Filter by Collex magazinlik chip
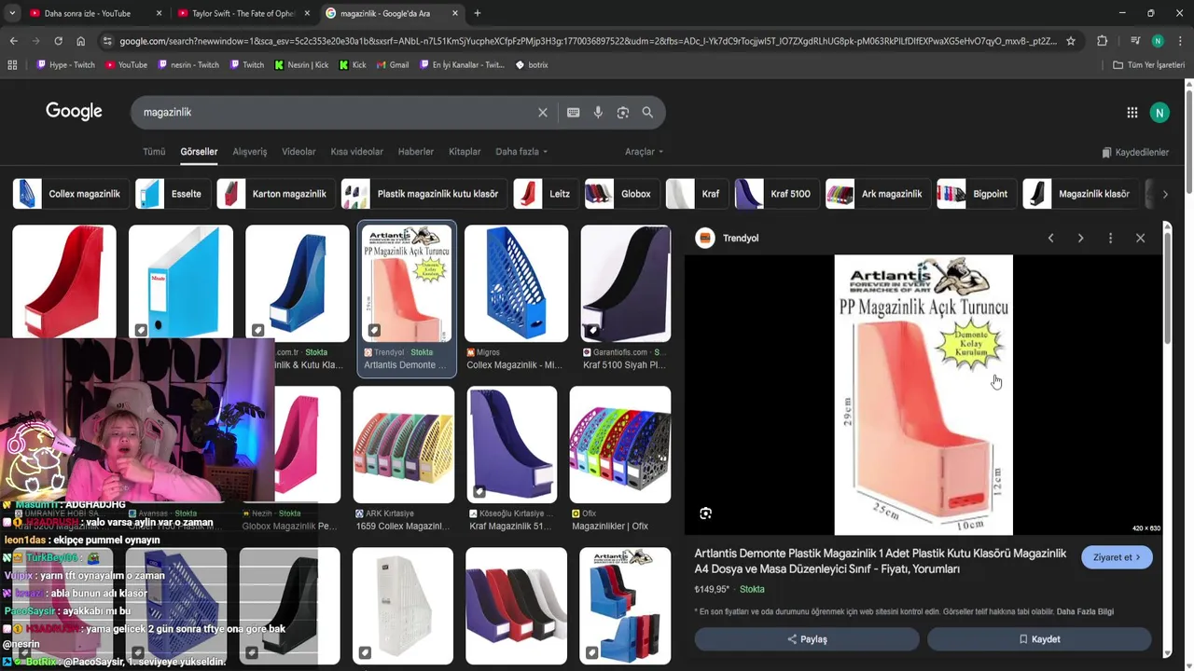Image resolution: width=1194 pixels, height=671 pixels. pos(71,194)
